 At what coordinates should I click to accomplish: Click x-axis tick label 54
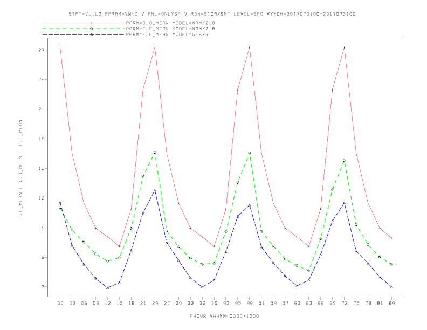pos(273,303)
